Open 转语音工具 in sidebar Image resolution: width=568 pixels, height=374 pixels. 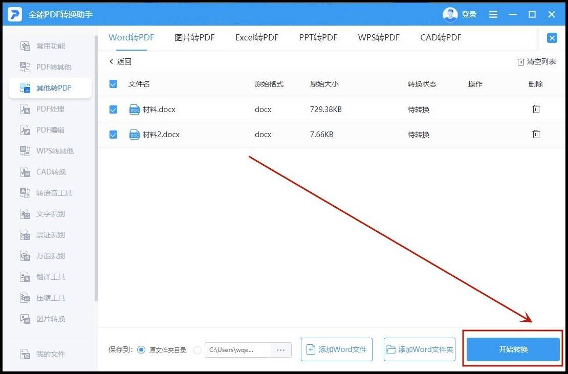click(54, 193)
